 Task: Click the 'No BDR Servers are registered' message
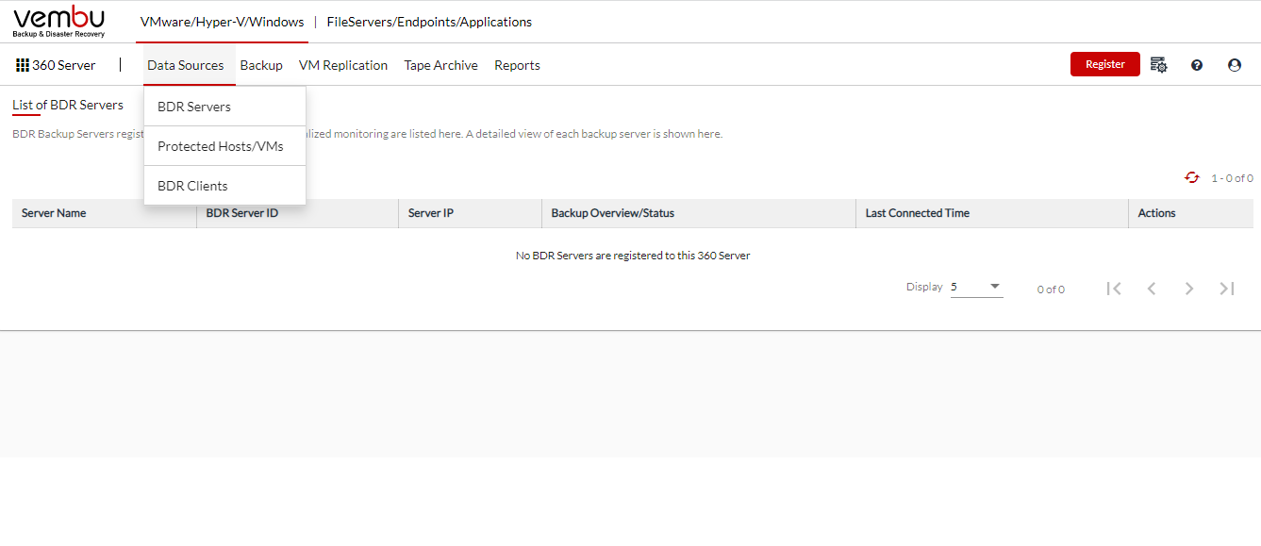click(x=633, y=256)
